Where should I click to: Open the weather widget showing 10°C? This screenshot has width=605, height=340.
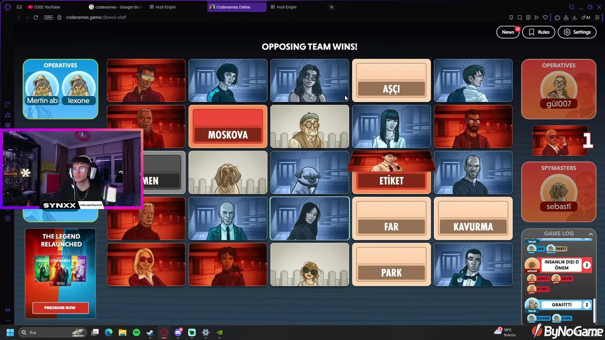point(505,332)
